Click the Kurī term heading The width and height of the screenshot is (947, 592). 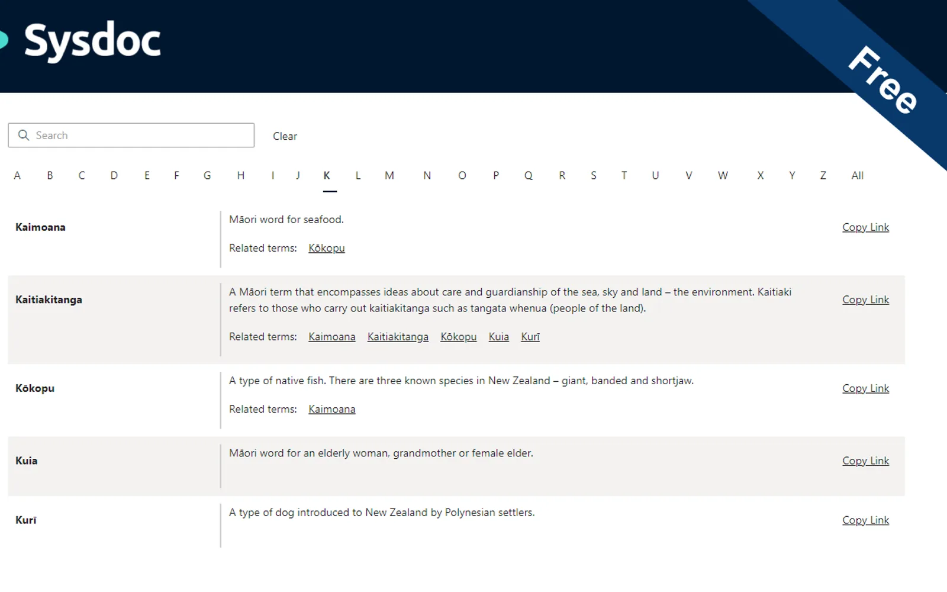26,520
